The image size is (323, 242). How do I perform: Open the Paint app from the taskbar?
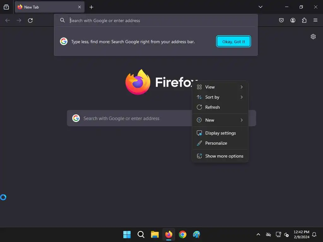pos(197,234)
